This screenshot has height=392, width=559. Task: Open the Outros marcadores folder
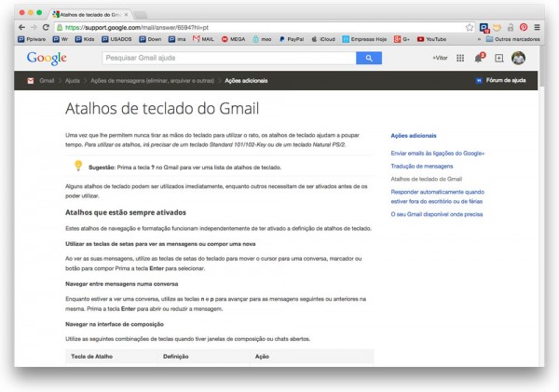click(x=513, y=39)
